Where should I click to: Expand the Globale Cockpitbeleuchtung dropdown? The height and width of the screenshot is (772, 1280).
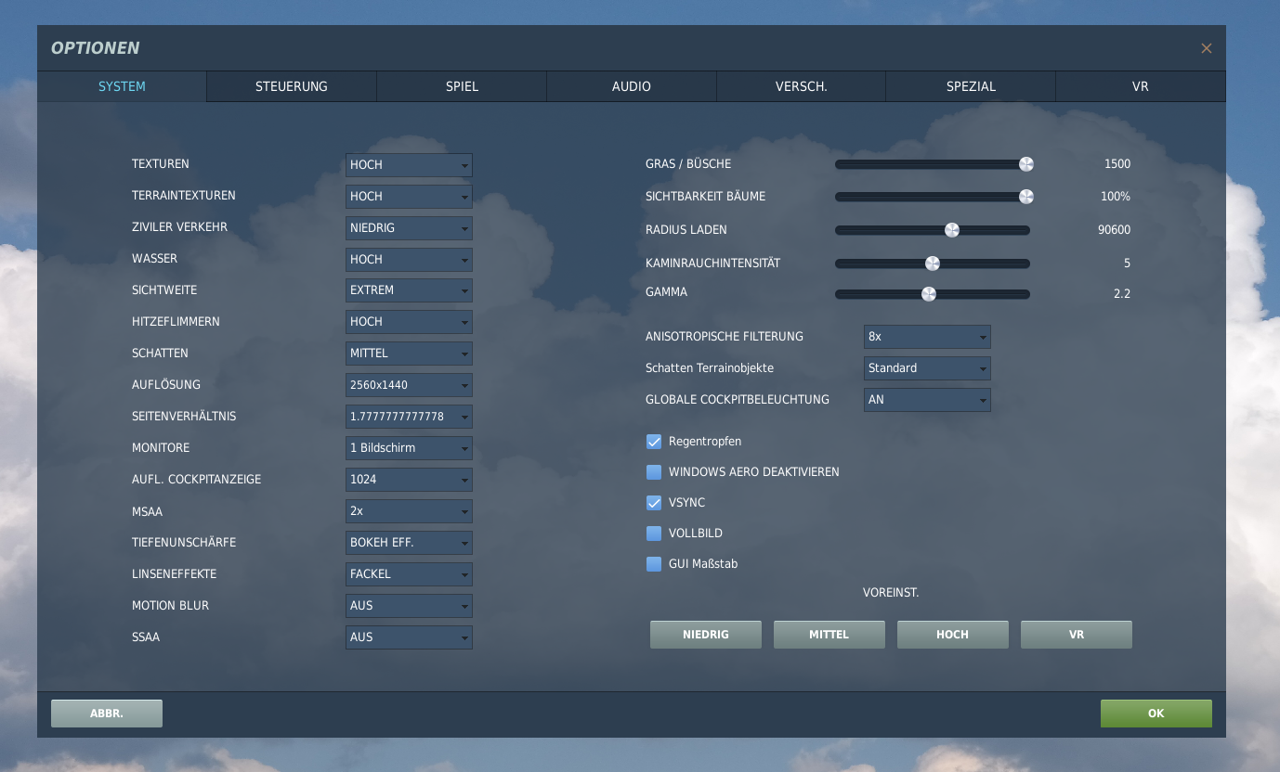point(927,400)
